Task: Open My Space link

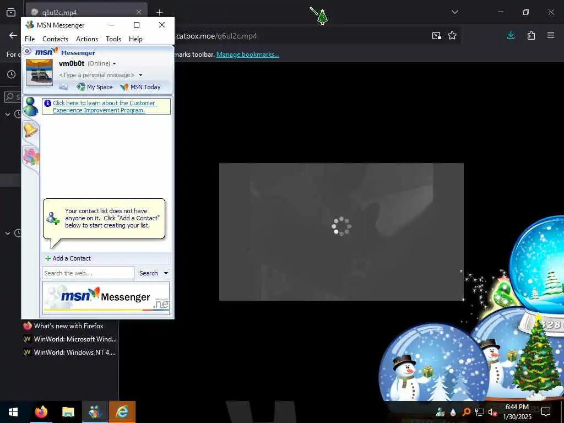Action: coord(95,86)
